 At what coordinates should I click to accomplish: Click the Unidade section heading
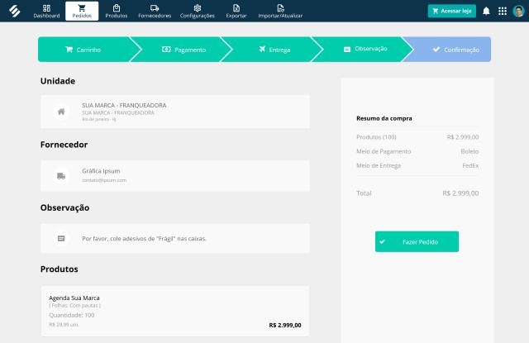58,81
